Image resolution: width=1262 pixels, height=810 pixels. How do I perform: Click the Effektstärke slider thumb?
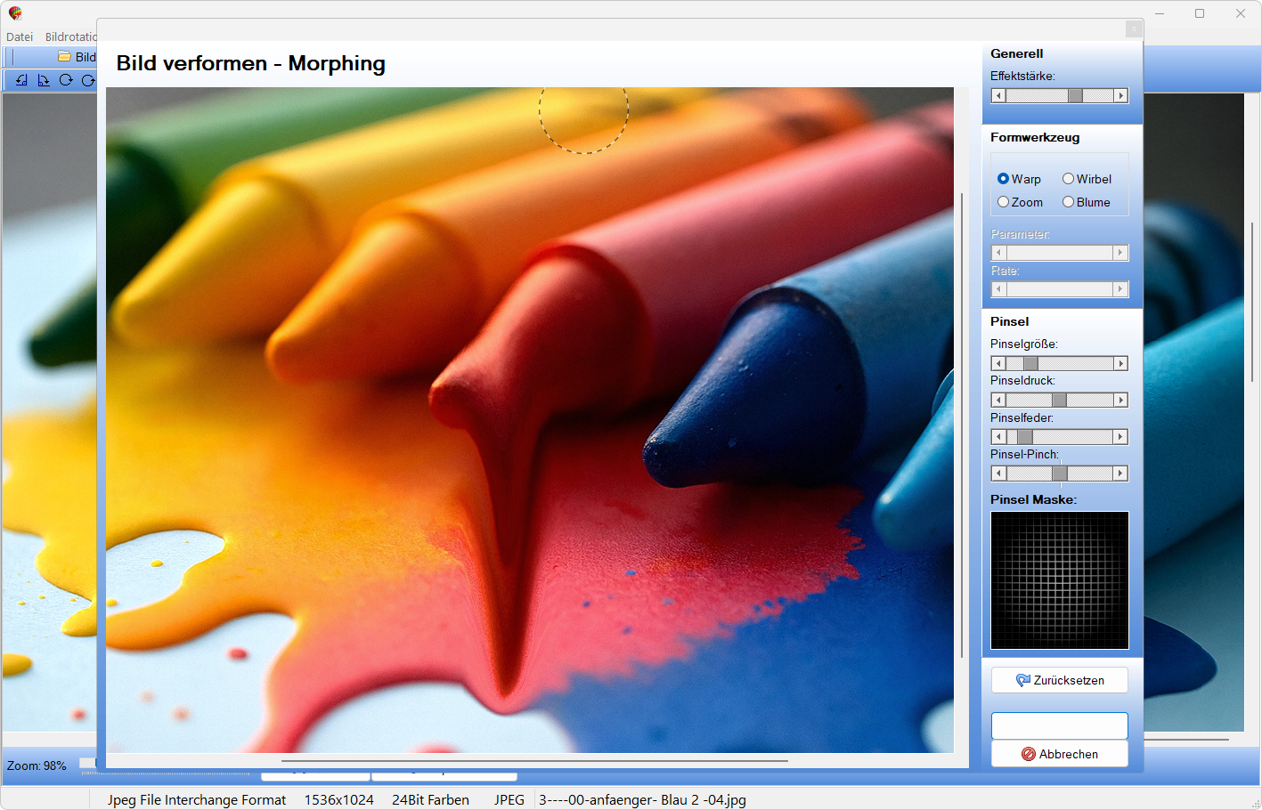coord(1075,96)
